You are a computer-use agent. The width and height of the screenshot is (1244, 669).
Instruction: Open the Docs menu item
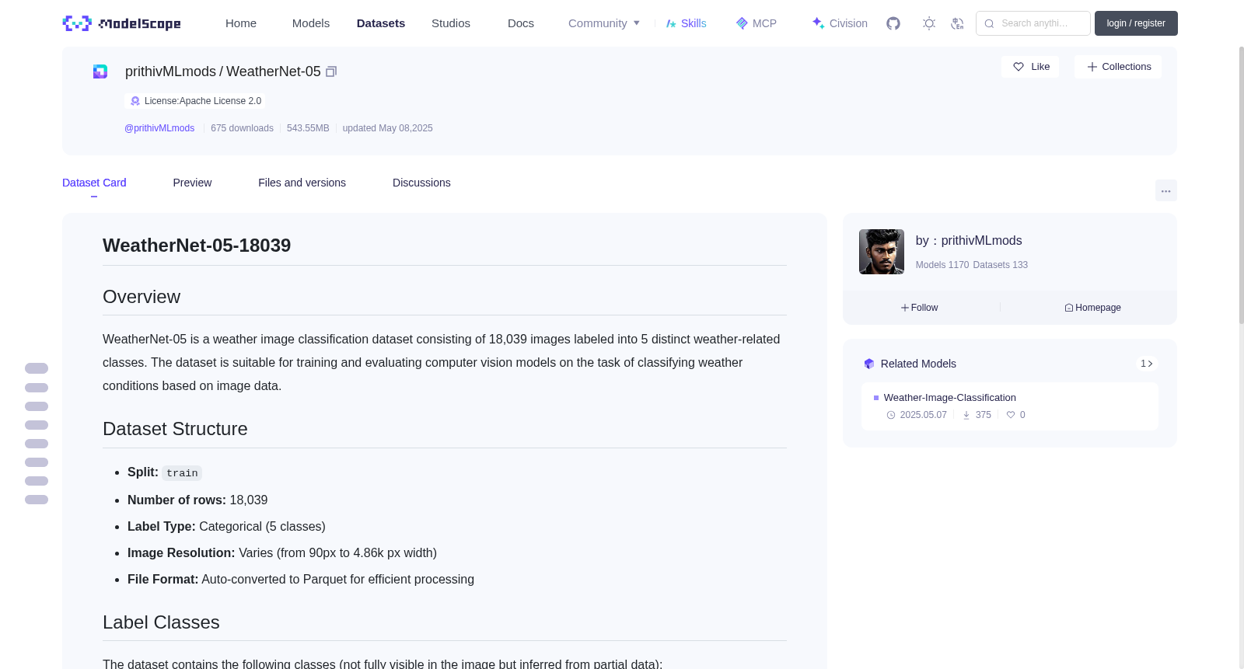click(521, 23)
